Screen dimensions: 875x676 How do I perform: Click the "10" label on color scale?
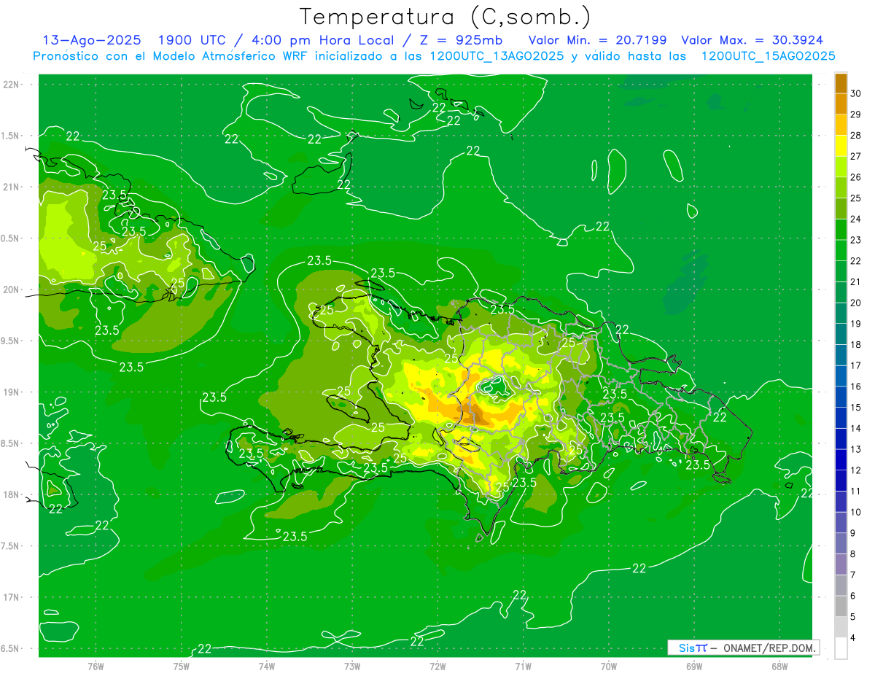[x=856, y=512]
